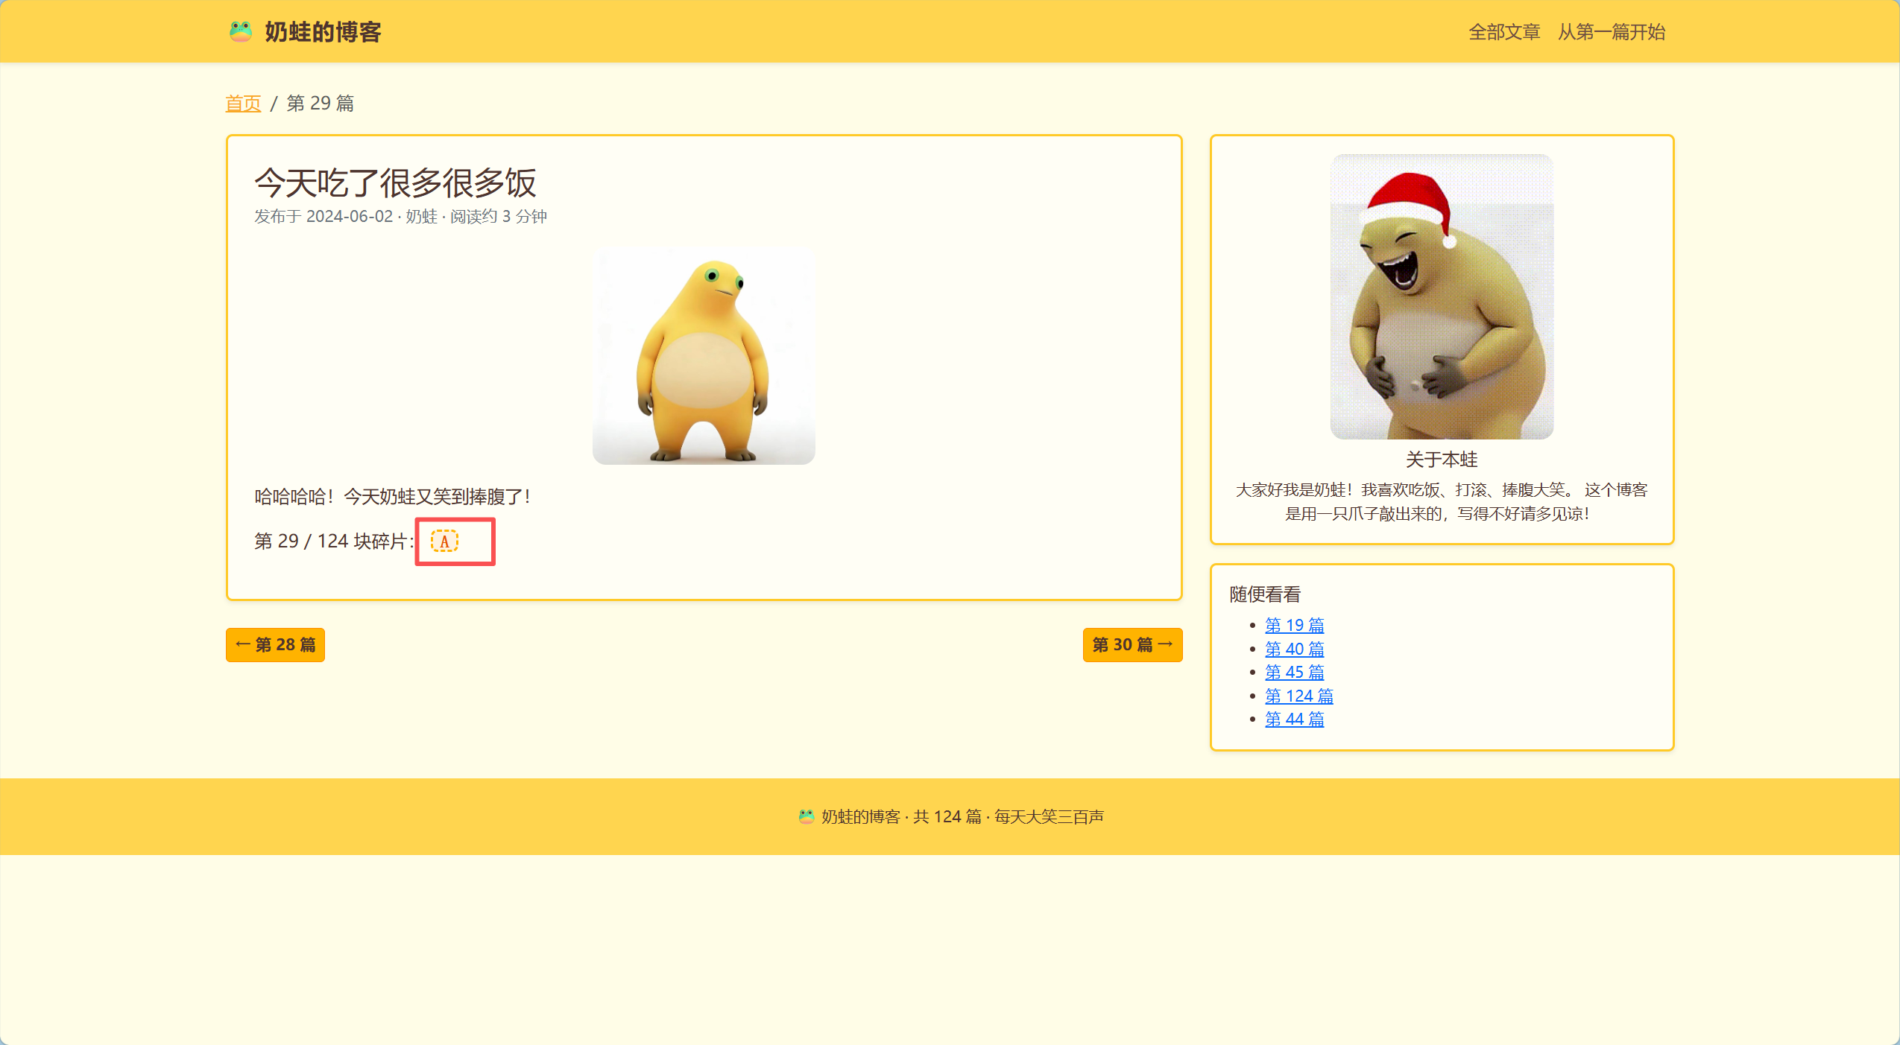This screenshot has height=1045, width=1900.
Task: Click the 第 29 篇 breadcrumb text
Action: tap(320, 104)
